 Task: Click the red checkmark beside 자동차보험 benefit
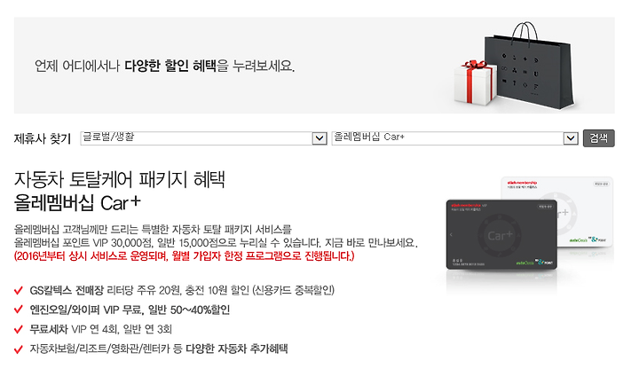tap(19, 349)
